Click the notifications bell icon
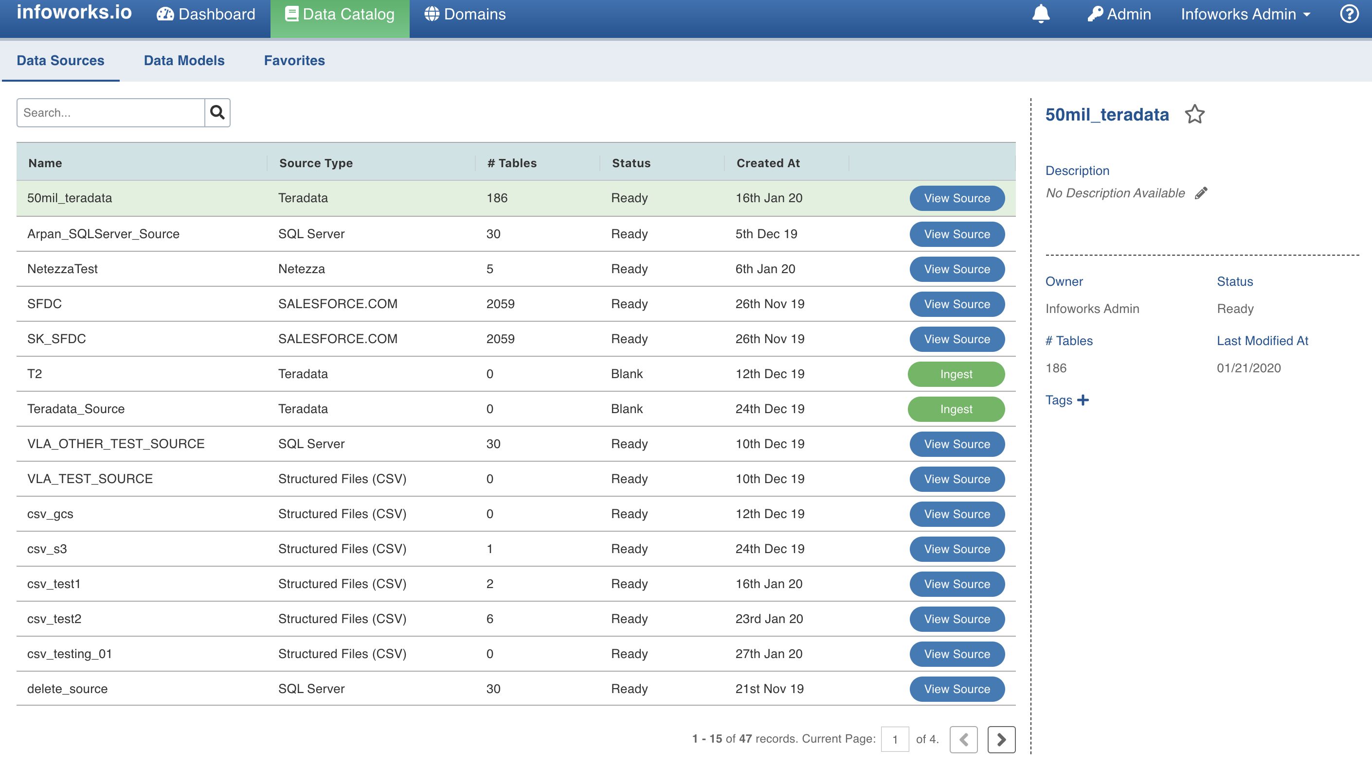This screenshot has width=1372, height=764. (1040, 14)
